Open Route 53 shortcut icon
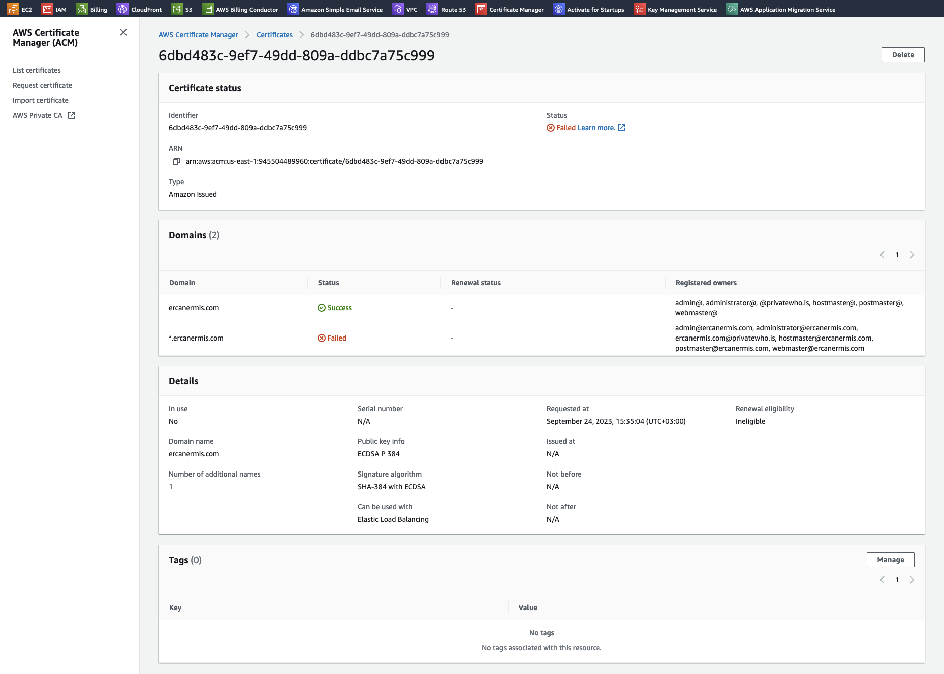This screenshot has width=944, height=674. (432, 9)
